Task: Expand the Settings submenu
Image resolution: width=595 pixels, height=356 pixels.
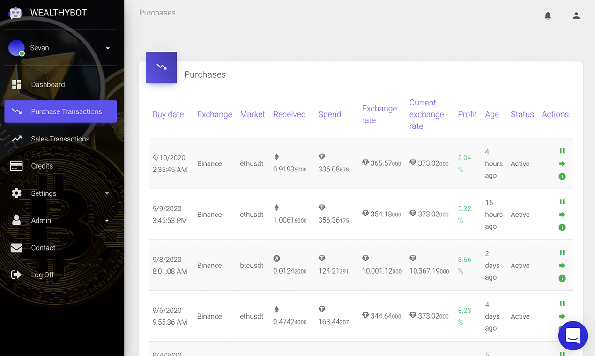Action: [x=44, y=193]
